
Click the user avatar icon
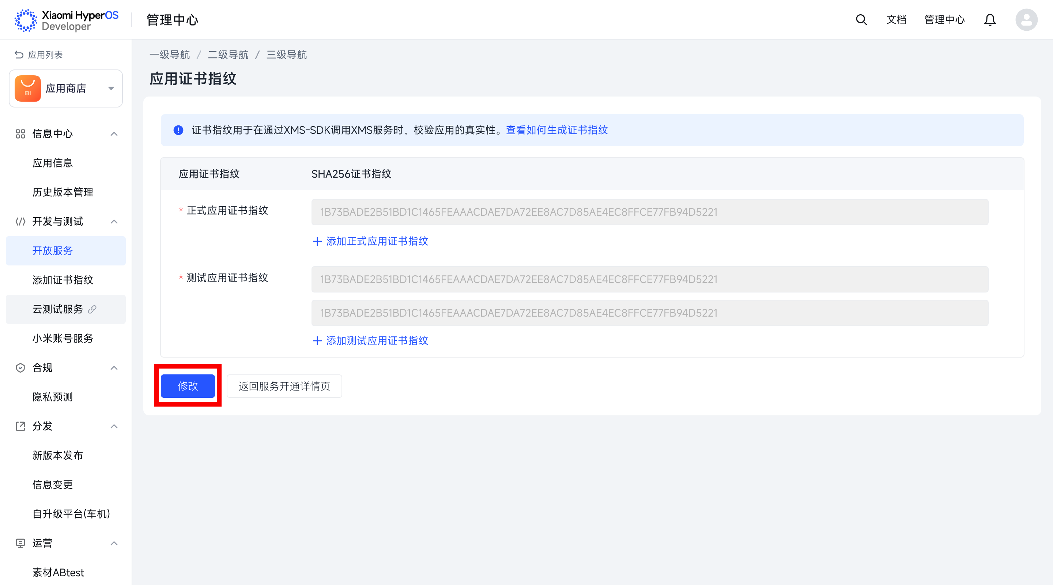tap(1026, 20)
